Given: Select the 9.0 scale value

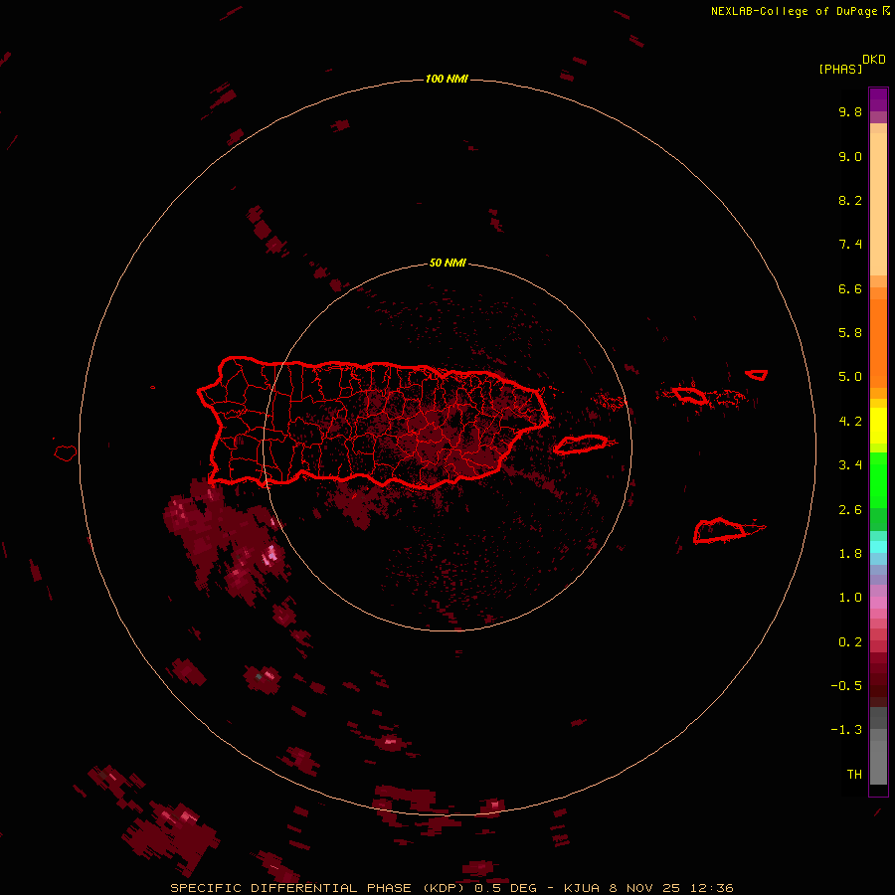Looking at the screenshot, I should [x=850, y=156].
